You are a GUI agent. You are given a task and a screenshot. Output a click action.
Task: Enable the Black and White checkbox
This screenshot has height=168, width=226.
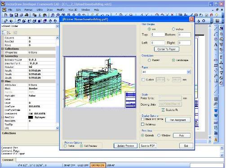click(143, 119)
